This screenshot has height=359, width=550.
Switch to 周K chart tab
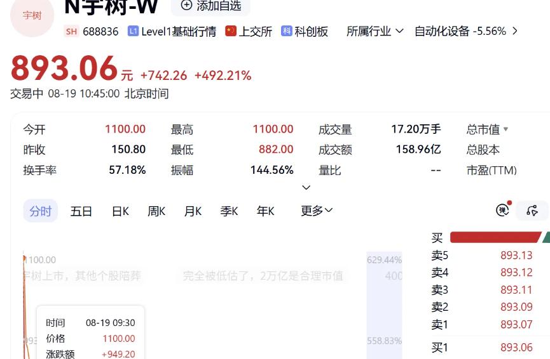pos(156,211)
